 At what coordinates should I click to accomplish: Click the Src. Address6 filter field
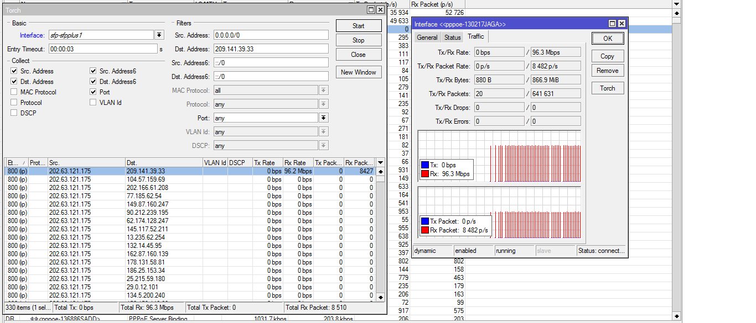271,62
